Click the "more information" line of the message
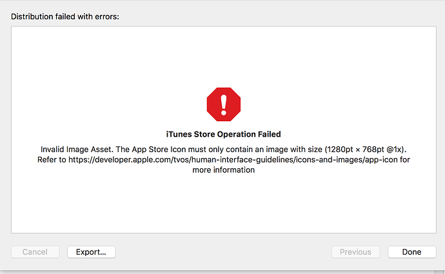The width and height of the screenshot is (445, 274). [223, 171]
